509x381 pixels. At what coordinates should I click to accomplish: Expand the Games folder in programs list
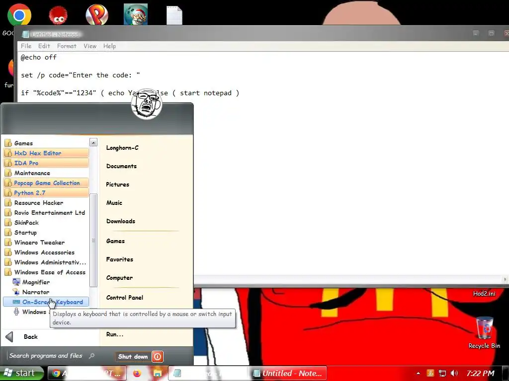(x=46, y=143)
